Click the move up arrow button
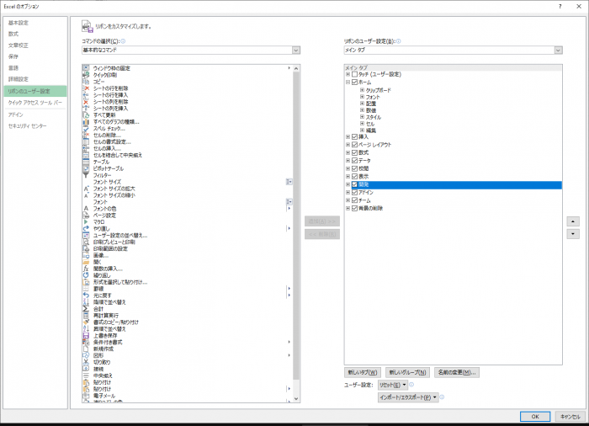589x426 pixels. 574,221
